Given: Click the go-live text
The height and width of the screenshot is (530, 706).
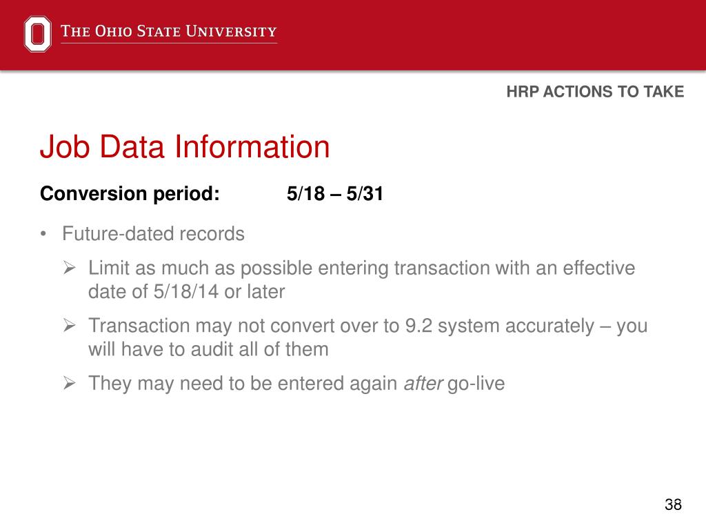Looking at the screenshot, I should [x=476, y=384].
